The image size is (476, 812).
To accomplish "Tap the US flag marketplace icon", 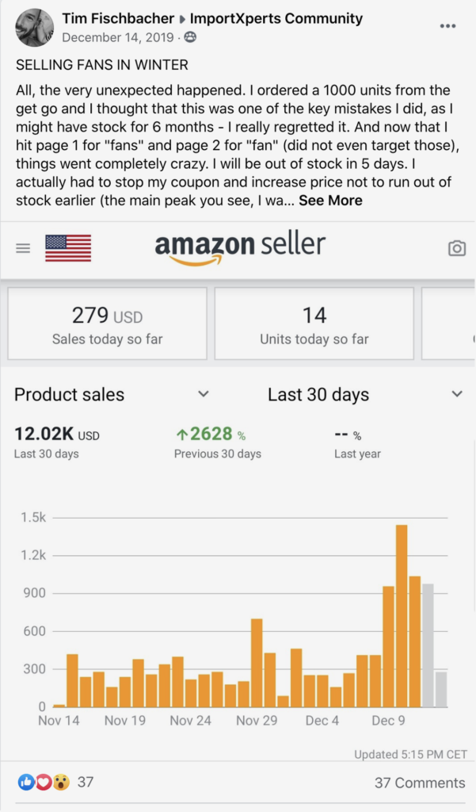I will [x=68, y=248].
